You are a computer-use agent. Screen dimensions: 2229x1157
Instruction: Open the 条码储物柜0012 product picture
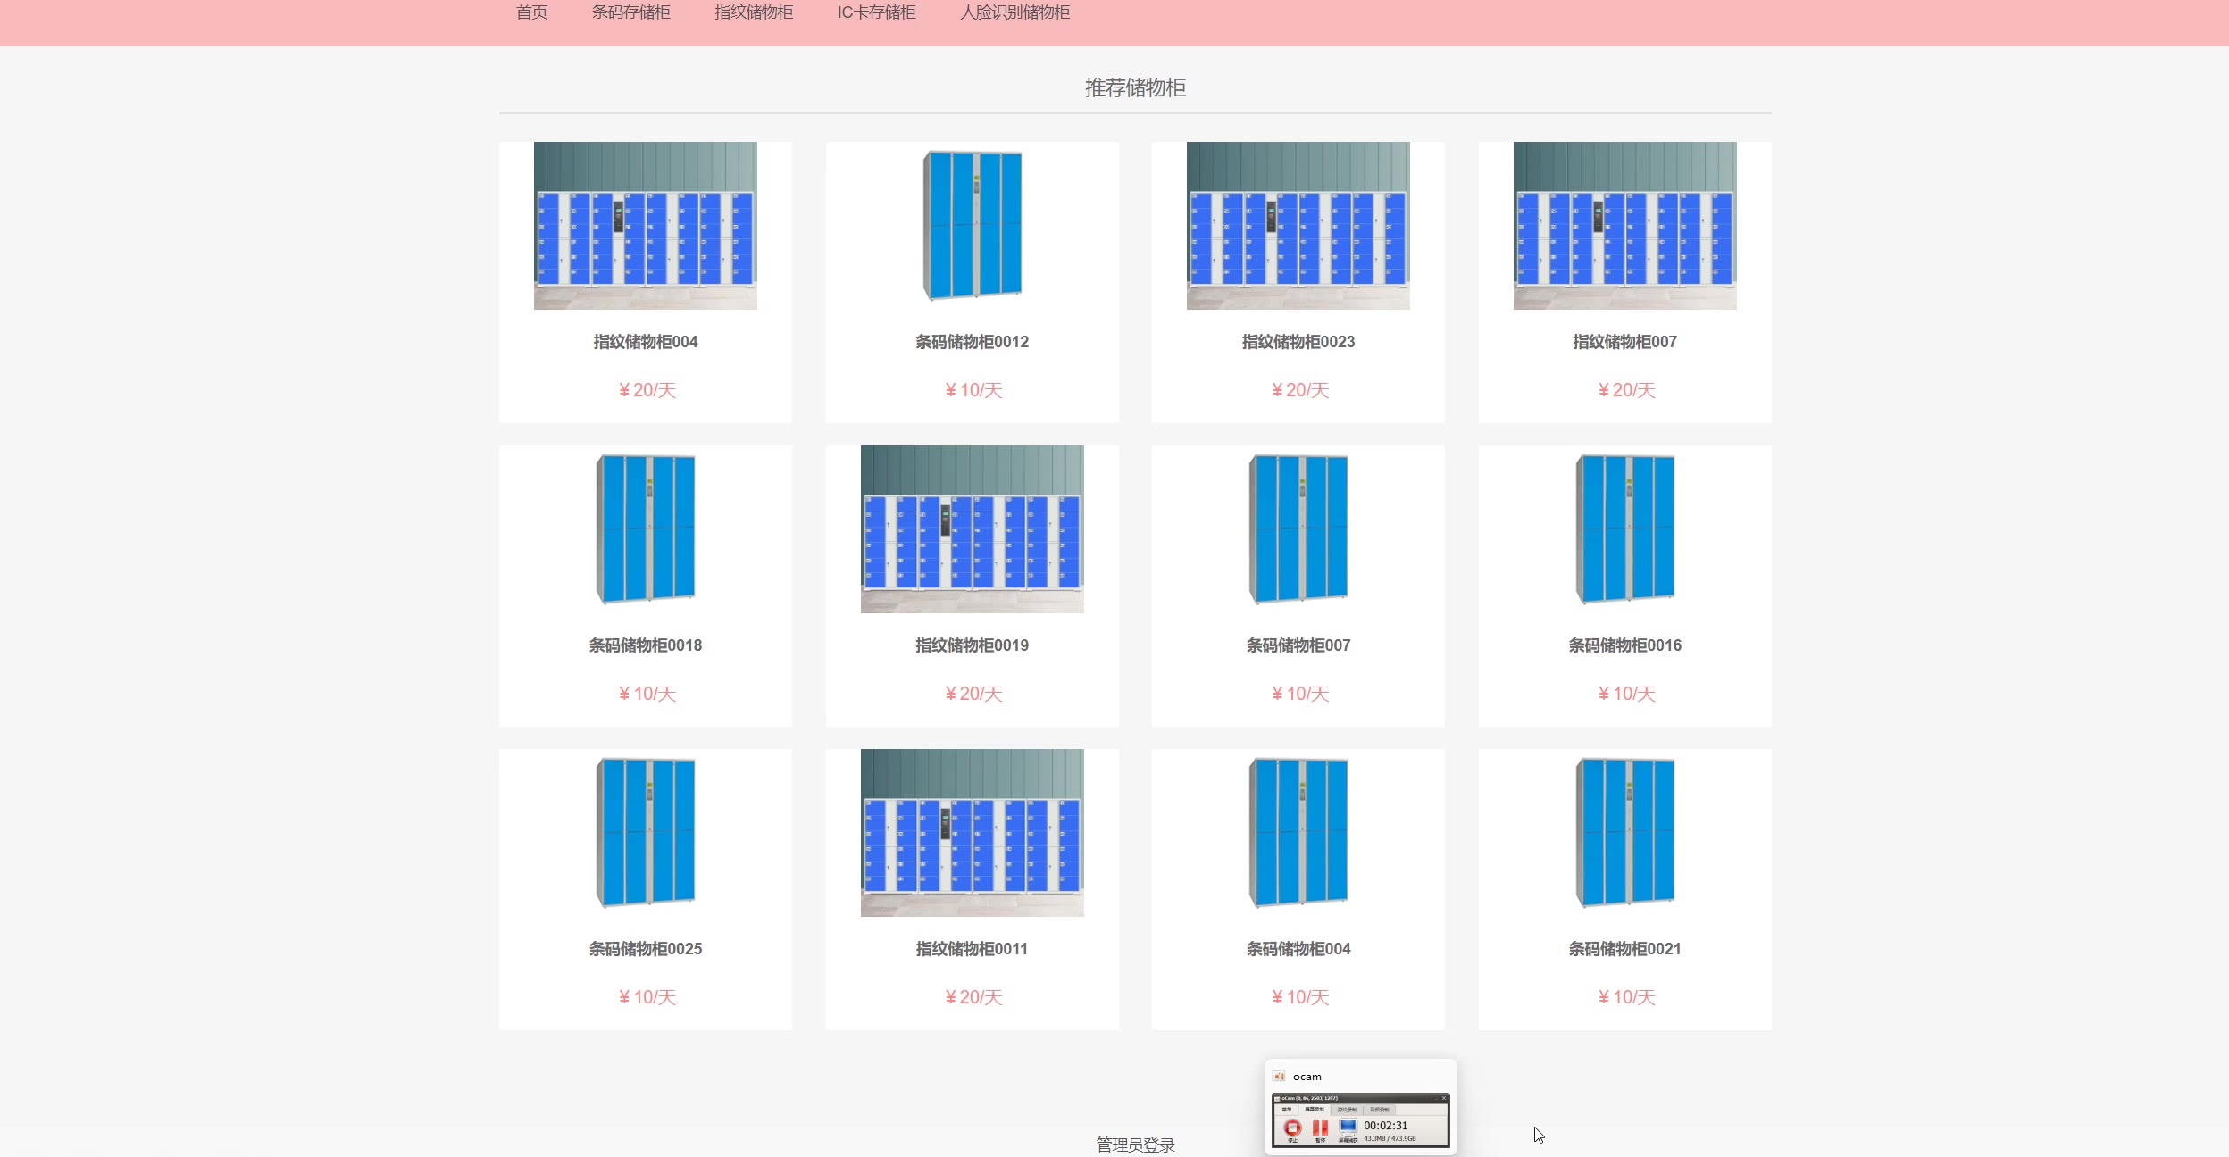pos(972,226)
